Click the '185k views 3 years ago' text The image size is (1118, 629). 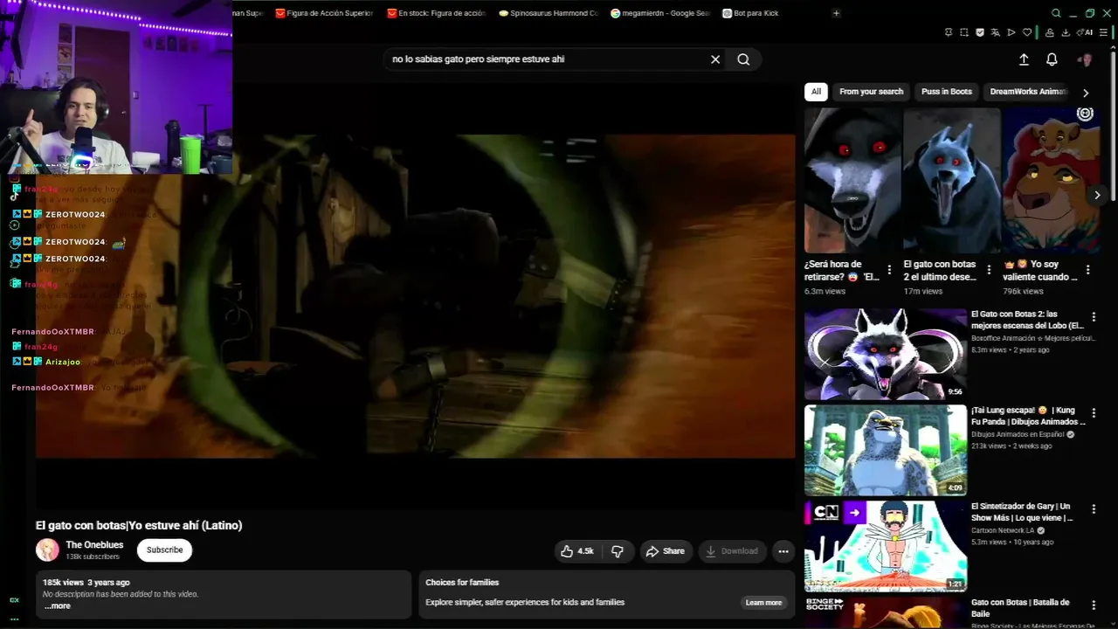(86, 583)
